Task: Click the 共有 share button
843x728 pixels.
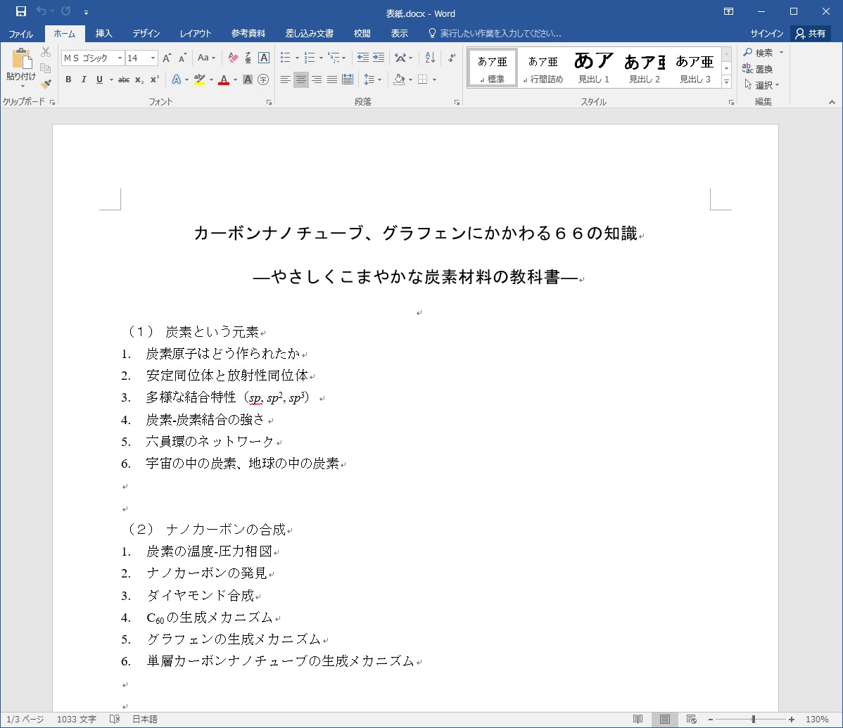Action: coord(810,34)
